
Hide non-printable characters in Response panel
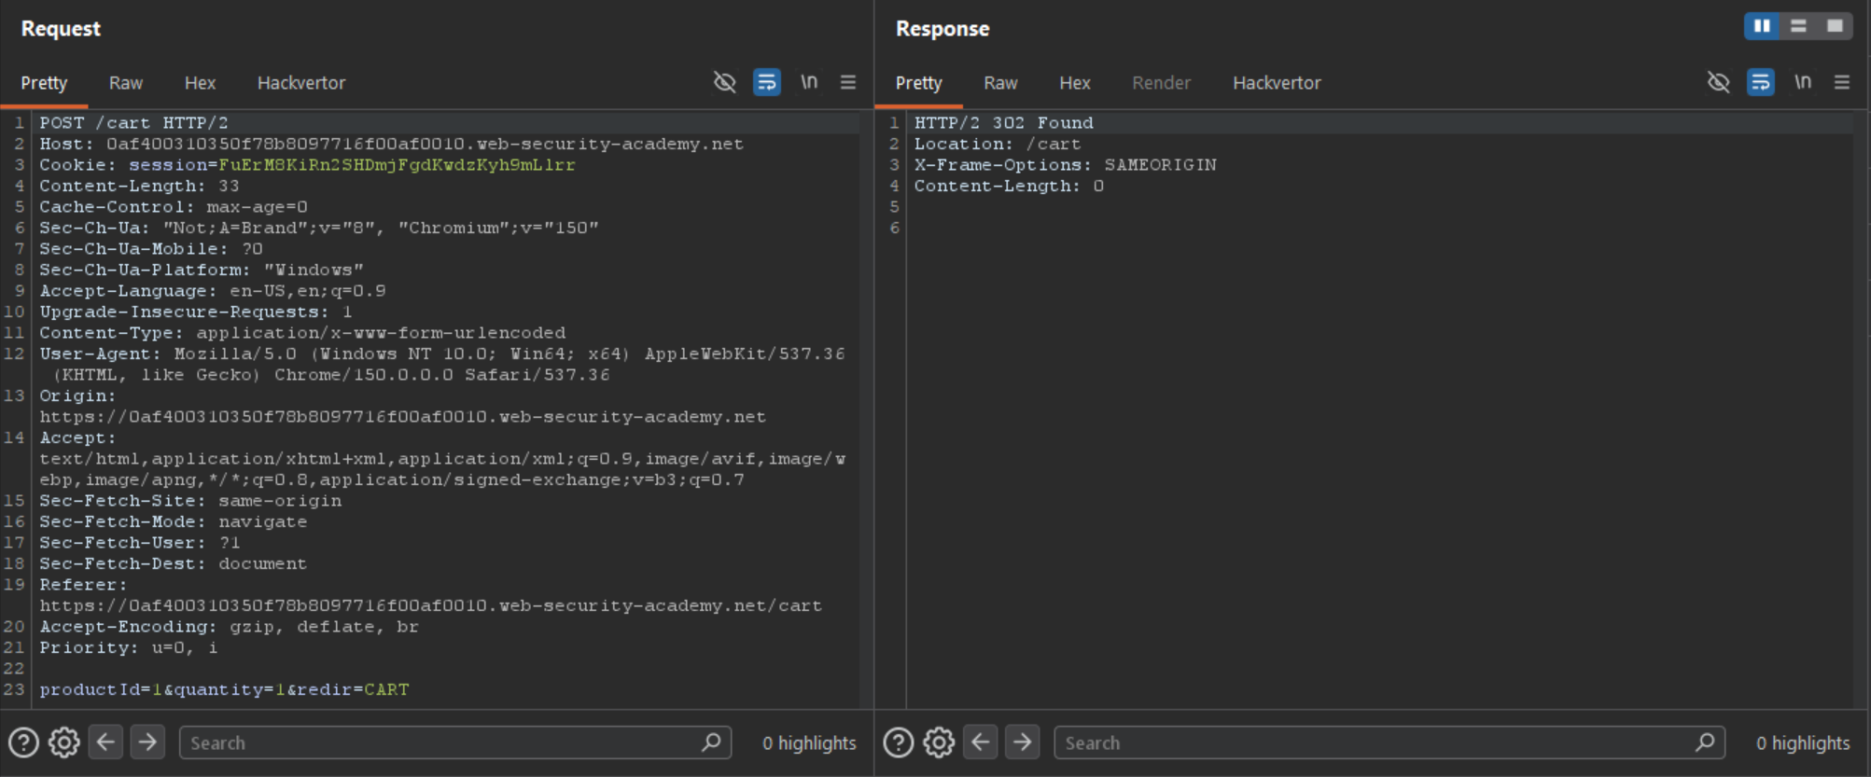pos(1718,82)
